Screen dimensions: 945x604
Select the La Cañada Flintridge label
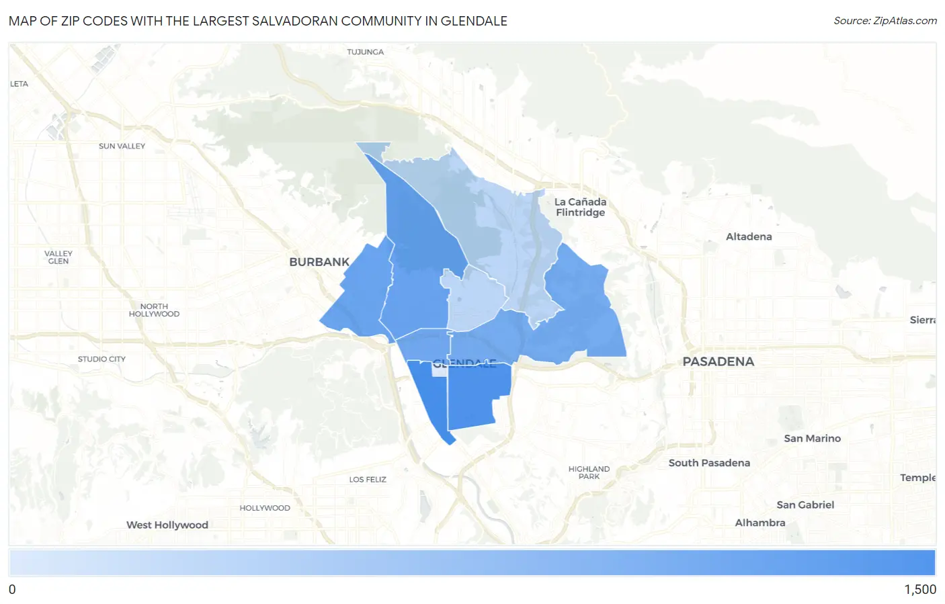click(x=580, y=207)
